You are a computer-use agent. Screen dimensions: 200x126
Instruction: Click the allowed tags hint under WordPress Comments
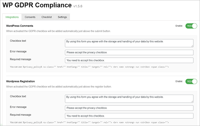pyautogui.click(x=89, y=67)
